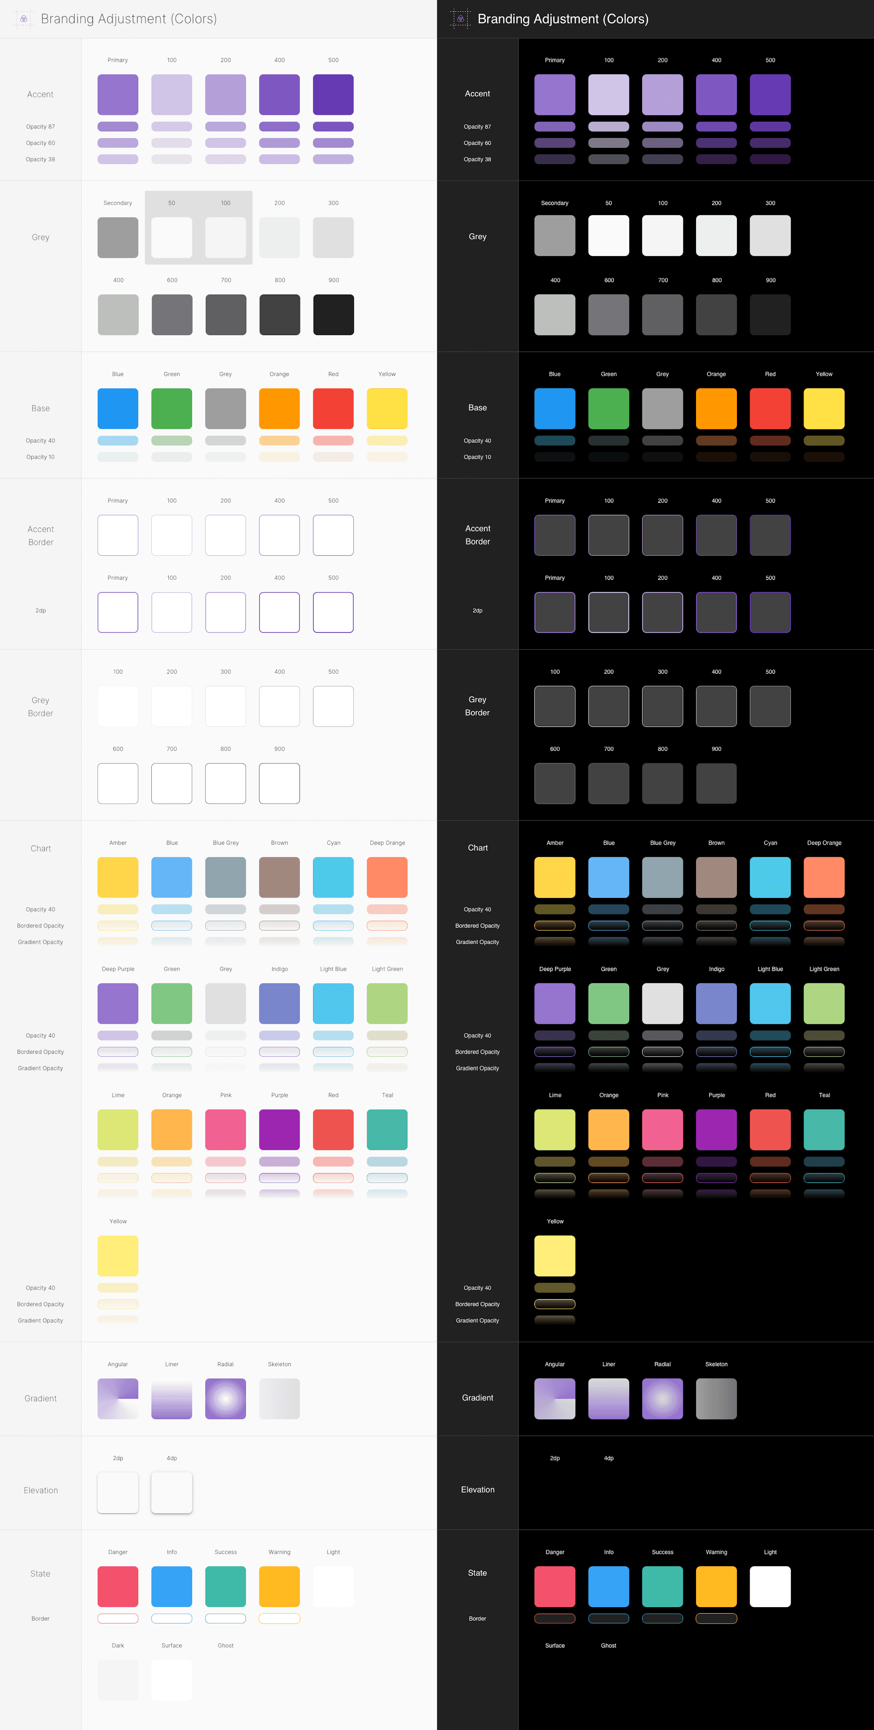The height and width of the screenshot is (1730, 874).
Task: Click the dark 'Branding Adjustment (Colors)' title
Action: [x=563, y=19]
